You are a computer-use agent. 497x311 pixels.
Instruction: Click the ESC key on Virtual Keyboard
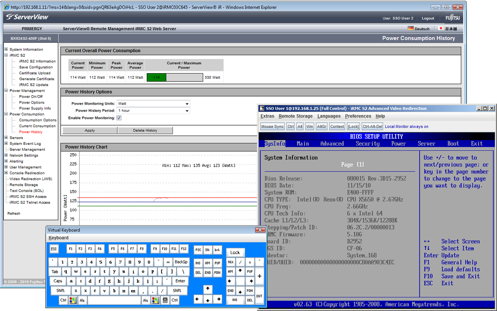pyautogui.click(x=54, y=249)
